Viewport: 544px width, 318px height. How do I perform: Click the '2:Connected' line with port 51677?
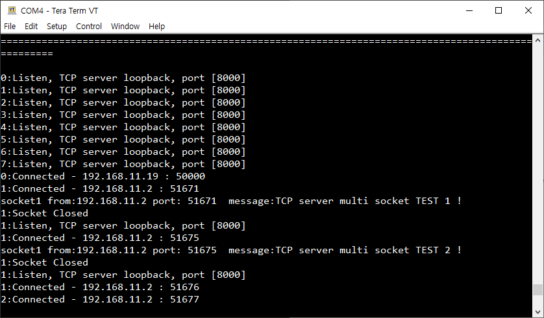coord(99,299)
